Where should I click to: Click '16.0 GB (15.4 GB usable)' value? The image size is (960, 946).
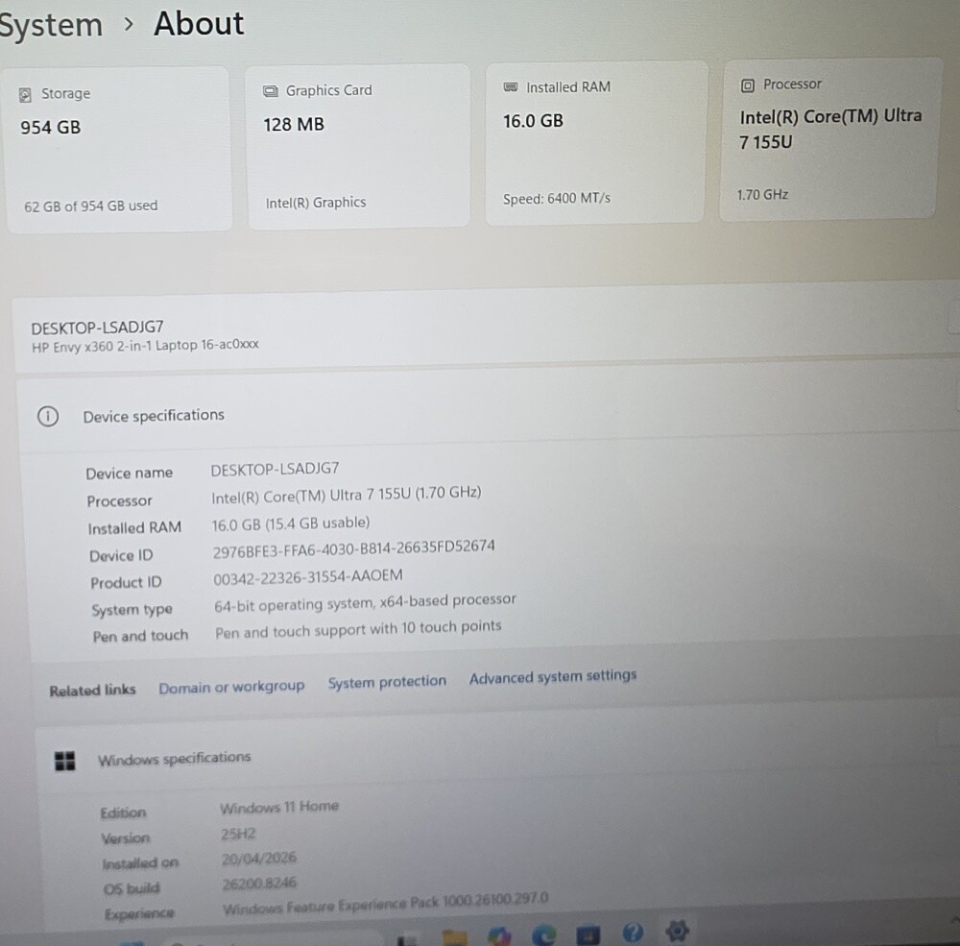[x=291, y=523]
